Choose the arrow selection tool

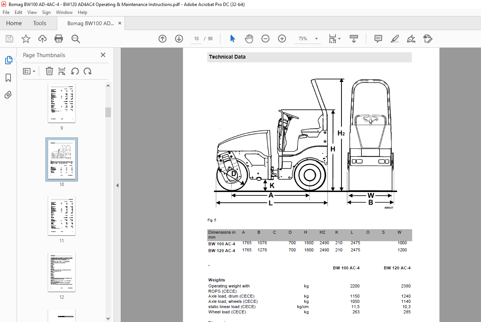[232, 39]
